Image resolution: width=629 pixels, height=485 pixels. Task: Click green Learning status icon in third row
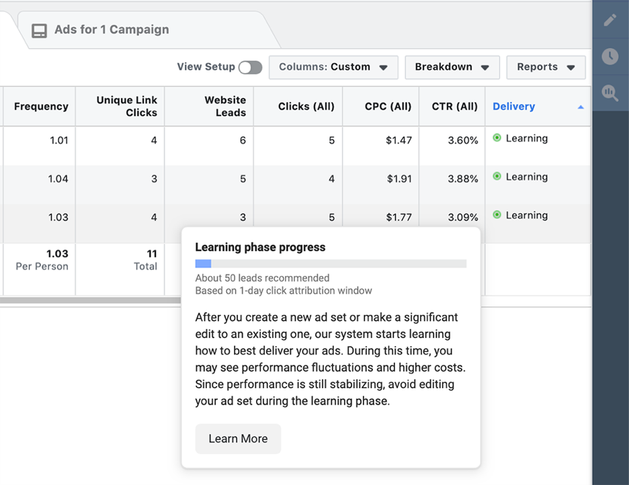click(x=497, y=215)
